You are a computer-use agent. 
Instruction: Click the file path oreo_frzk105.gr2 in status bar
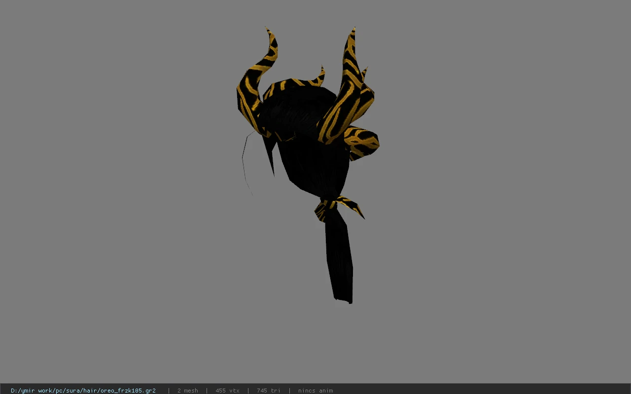coord(83,391)
